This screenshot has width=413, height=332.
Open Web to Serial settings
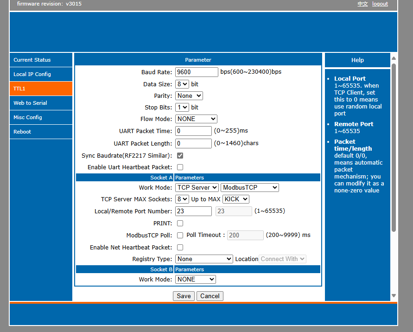(x=41, y=103)
